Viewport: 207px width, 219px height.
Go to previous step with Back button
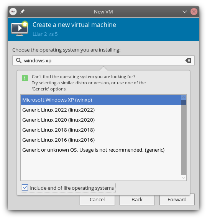[137, 200]
